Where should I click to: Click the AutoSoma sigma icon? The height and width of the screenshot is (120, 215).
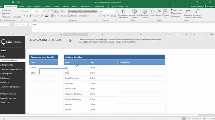point(172,10)
